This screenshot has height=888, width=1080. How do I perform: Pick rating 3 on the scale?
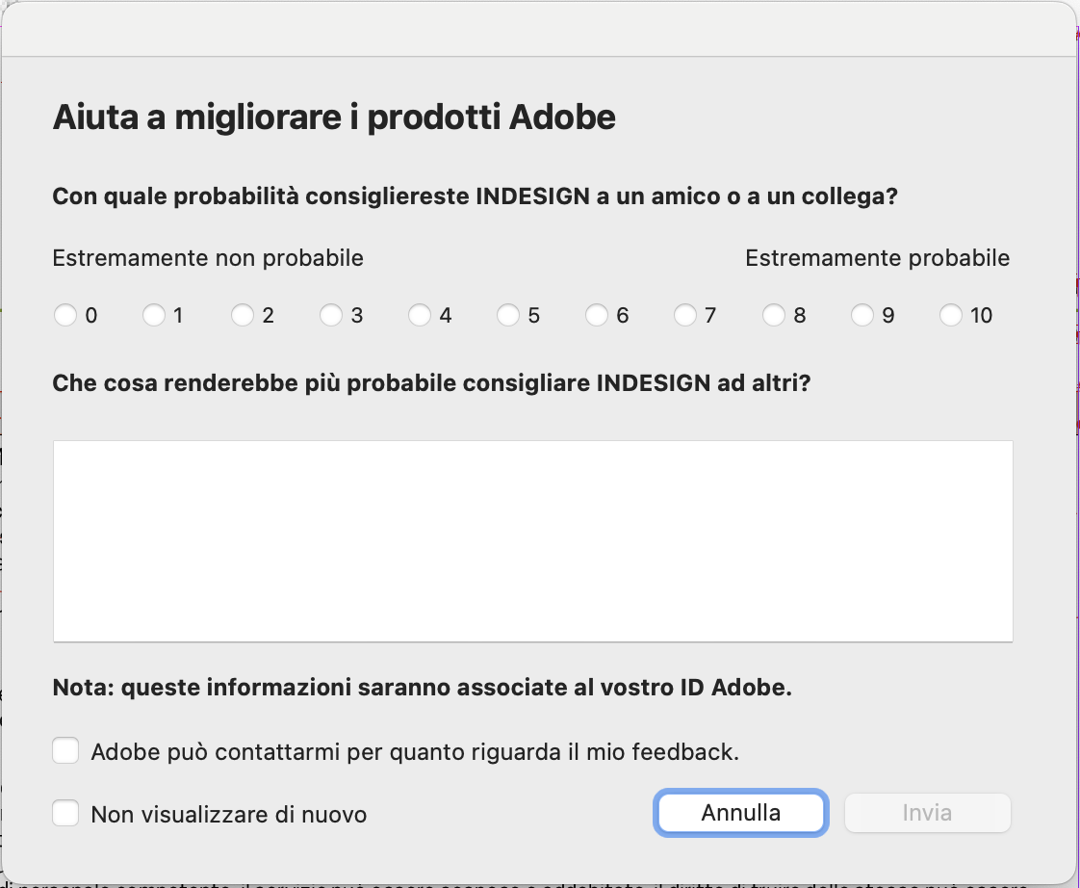pos(331,315)
